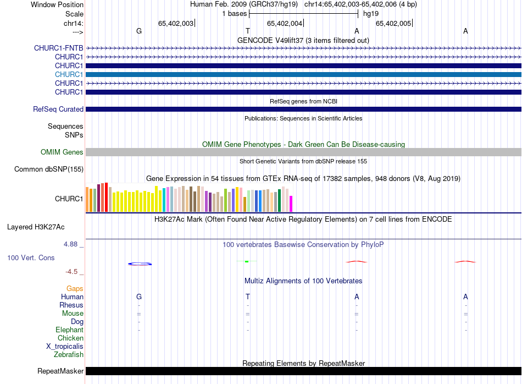The height and width of the screenshot is (384, 522).
Task: Click the green PhyloP mark under T
Action: coord(247,261)
